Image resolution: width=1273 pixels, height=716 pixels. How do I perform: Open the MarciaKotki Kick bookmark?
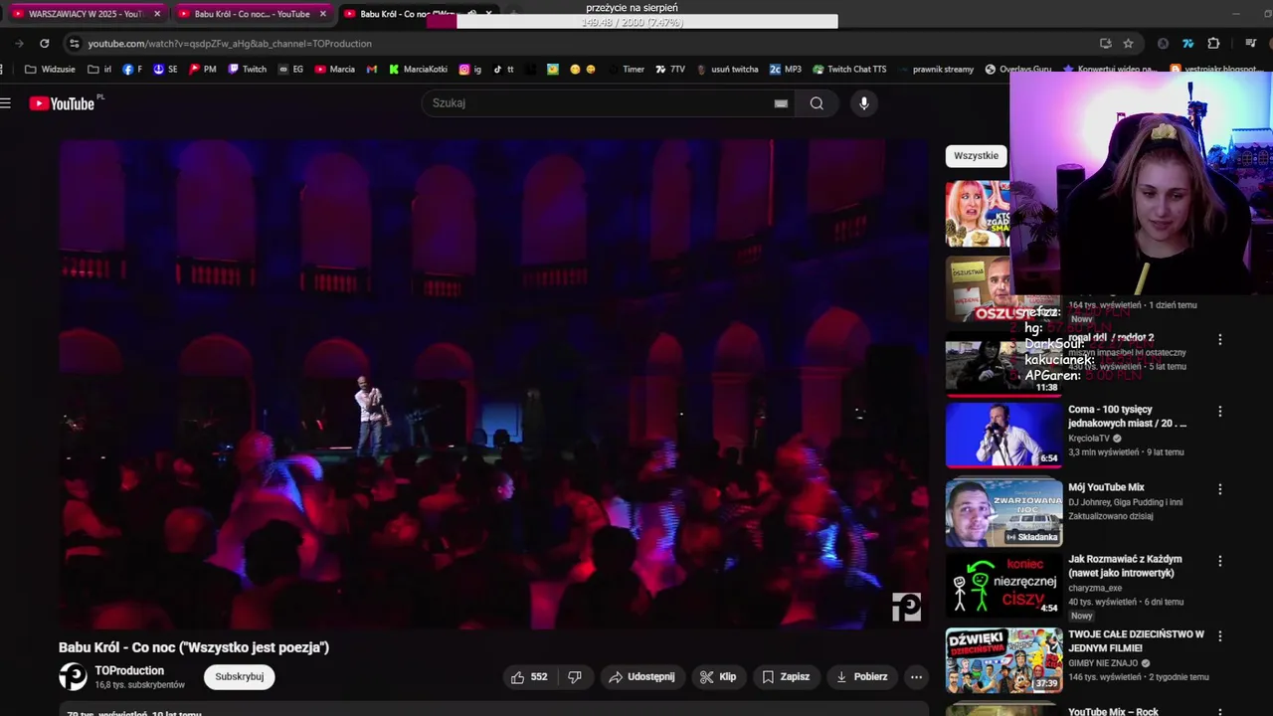point(419,70)
